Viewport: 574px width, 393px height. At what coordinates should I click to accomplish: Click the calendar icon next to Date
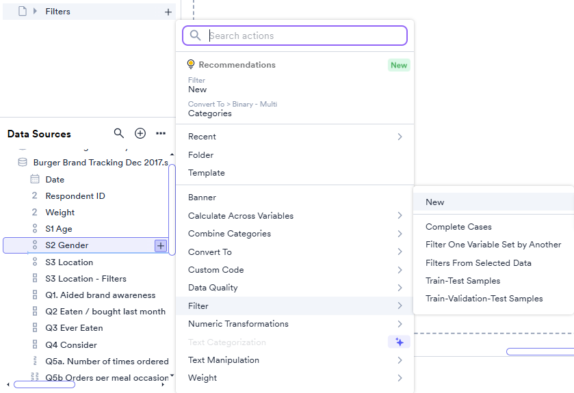(35, 179)
